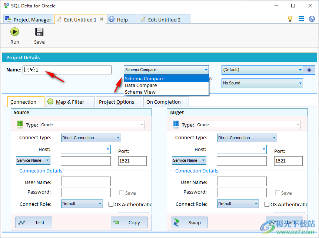Click the Target Connection Details heading
319x238 pixels.
[197, 171]
